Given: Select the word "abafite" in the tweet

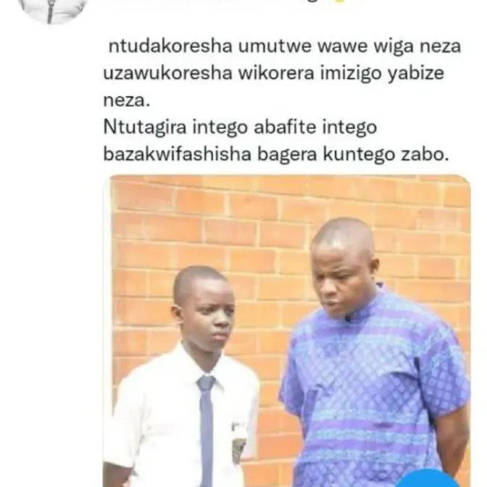Looking at the screenshot, I should [x=285, y=127].
